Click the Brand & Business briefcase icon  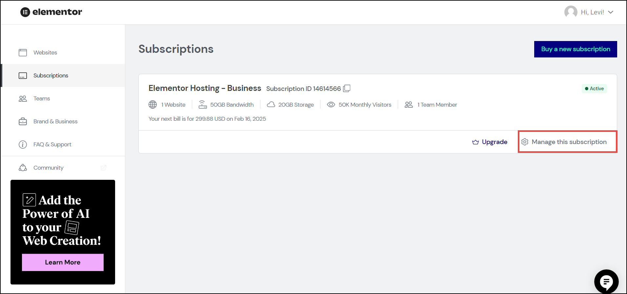[23, 121]
